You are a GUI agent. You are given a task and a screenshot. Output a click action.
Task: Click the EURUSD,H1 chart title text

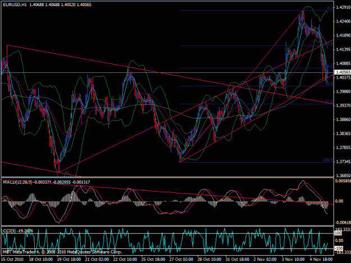[x=15, y=4]
